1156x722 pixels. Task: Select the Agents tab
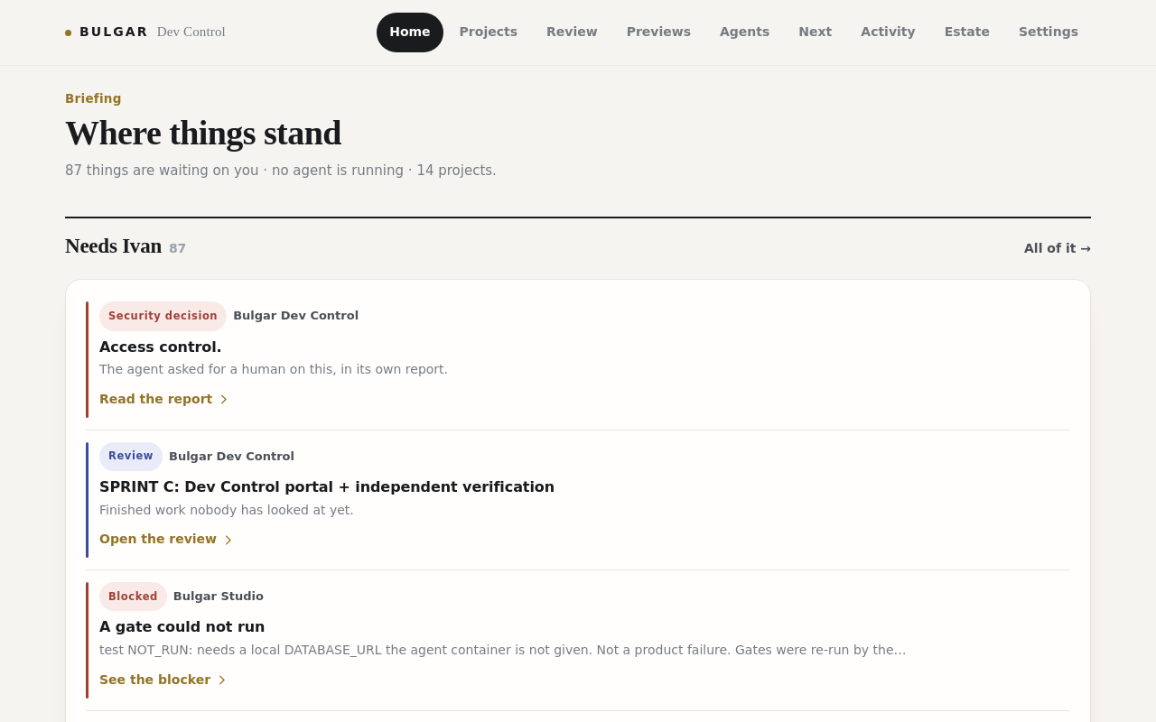tap(745, 32)
